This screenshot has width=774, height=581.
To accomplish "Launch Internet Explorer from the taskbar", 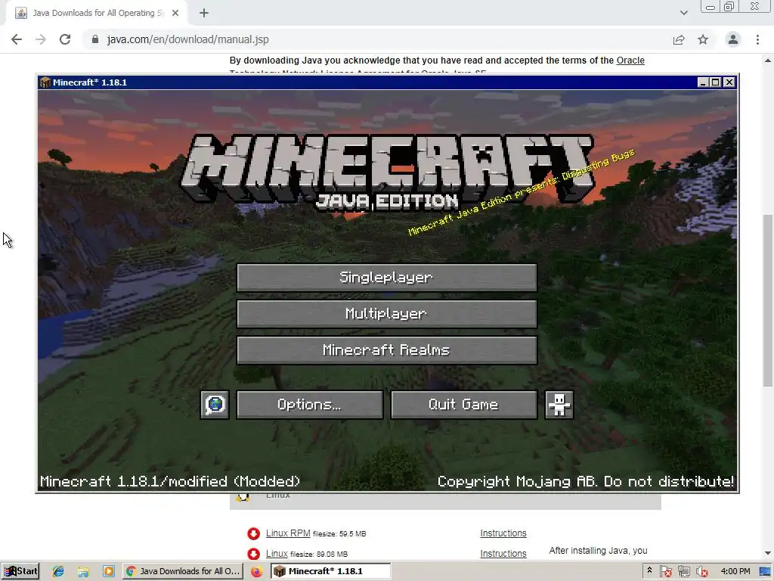I will coord(57,571).
